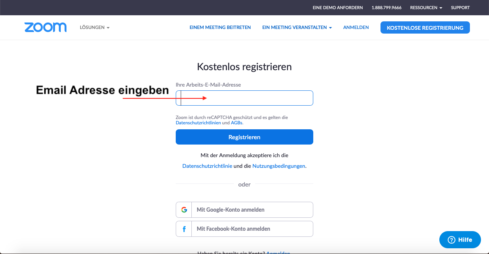Click Eine Demo anfordern link
489x254 pixels.
[337, 8]
